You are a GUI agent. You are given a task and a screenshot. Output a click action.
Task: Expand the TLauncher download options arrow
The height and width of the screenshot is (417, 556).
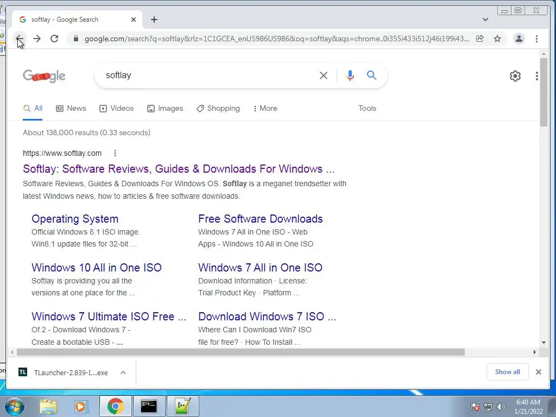pos(123,372)
